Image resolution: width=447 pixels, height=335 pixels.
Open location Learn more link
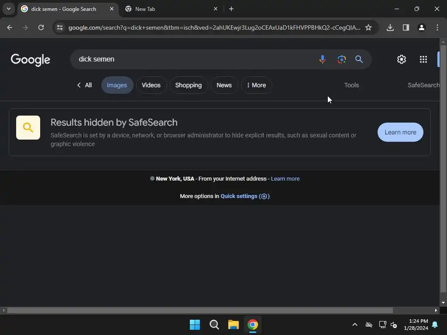tap(285, 178)
